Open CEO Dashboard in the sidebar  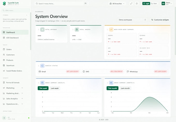[15, 38]
